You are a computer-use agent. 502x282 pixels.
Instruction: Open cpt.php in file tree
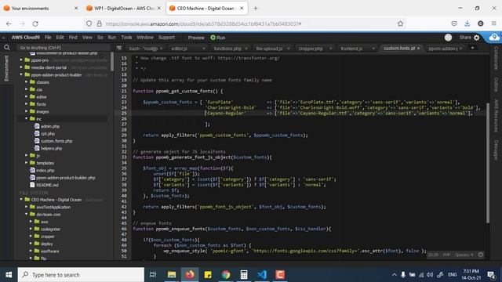click(48, 134)
